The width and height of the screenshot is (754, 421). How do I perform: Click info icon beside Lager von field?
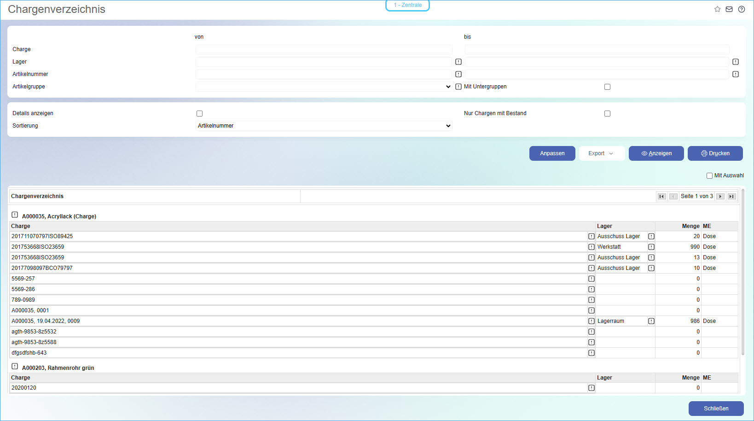[458, 62]
